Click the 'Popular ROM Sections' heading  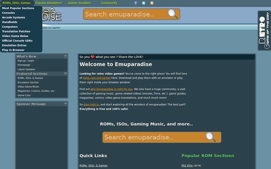pyautogui.click(x=208, y=156)
